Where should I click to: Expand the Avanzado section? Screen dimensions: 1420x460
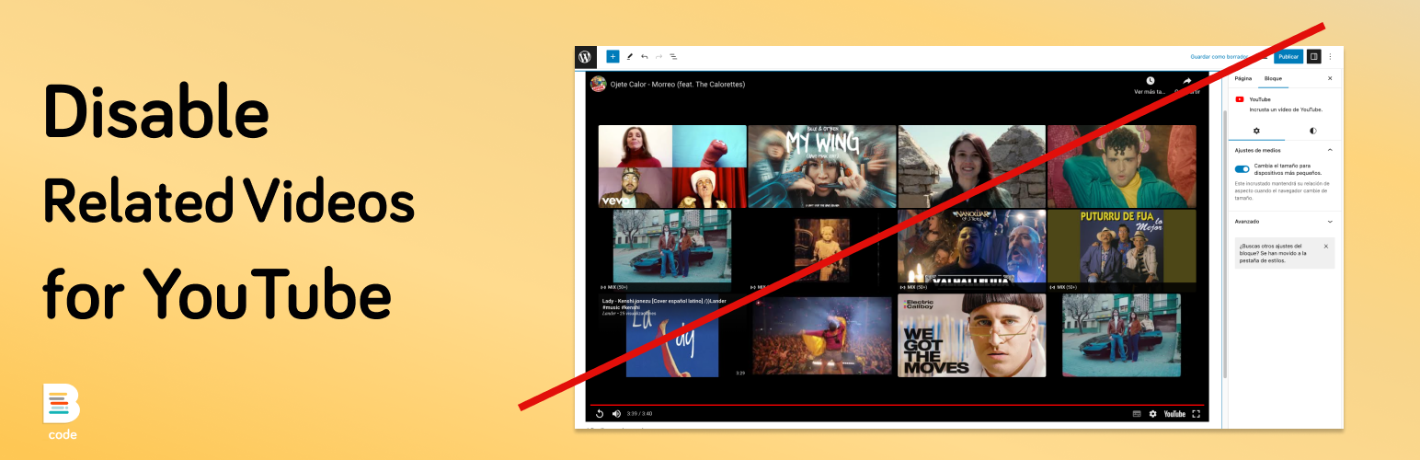[1330, 222]
